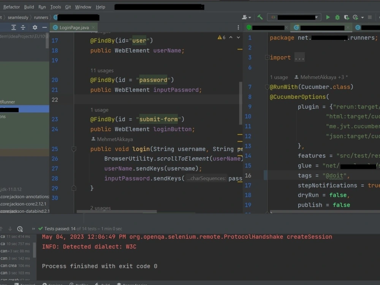Select jackson-annotations library entry
Image resolution: width=380 pixels, height=285 pixels.
pos(24,196)
